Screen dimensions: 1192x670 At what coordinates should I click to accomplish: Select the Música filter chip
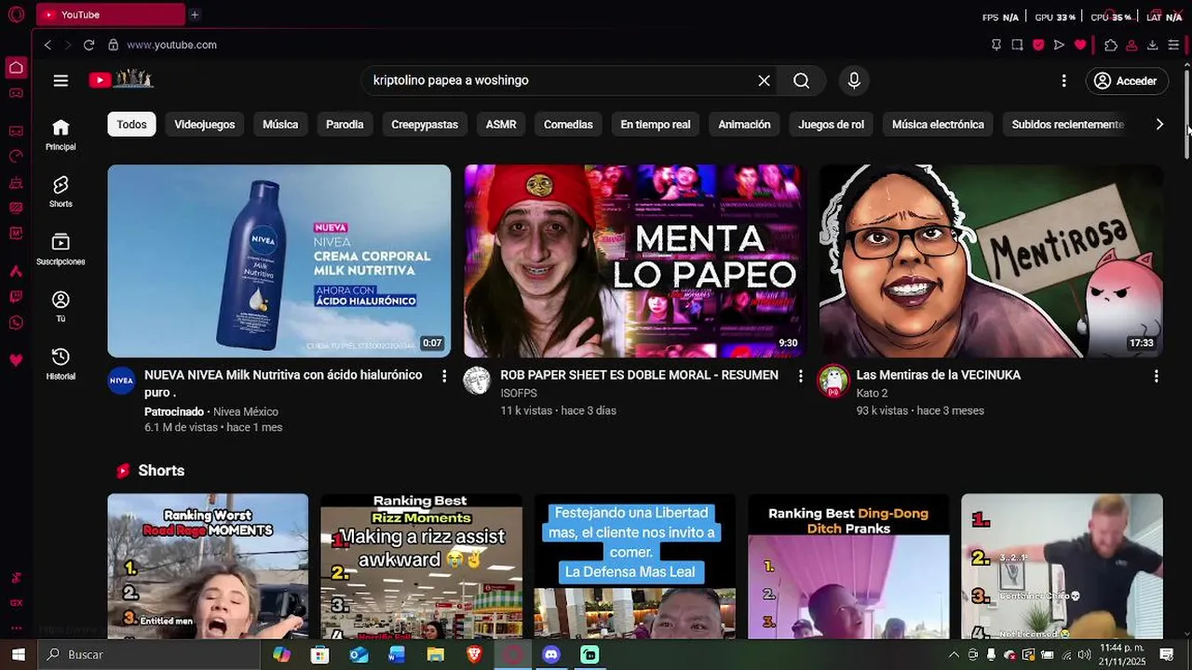(280, 124)
